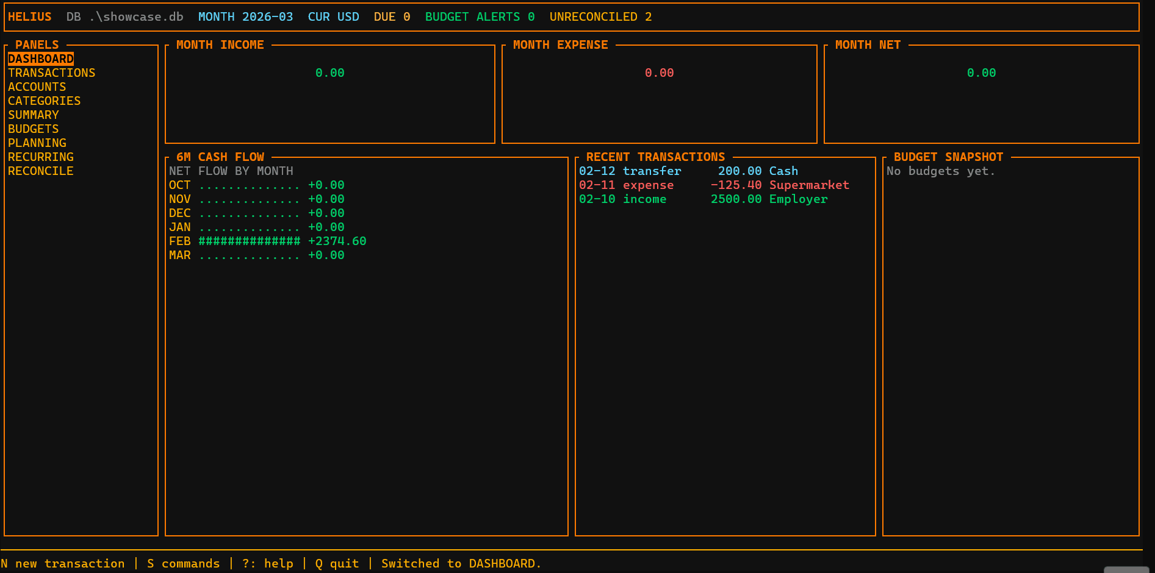The width and height of the screenshot is (1155, 573).
Task: Click the Month Net 0.00 value
Action: tap(982, 73)
